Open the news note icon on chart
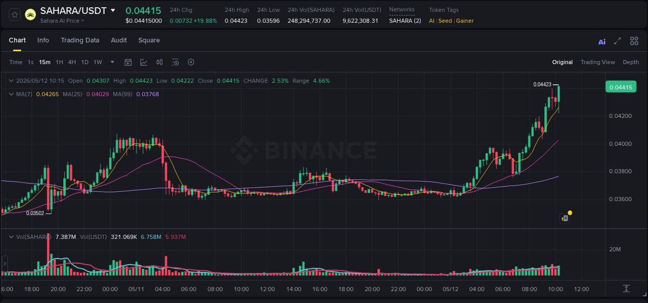 coord(565,218)
